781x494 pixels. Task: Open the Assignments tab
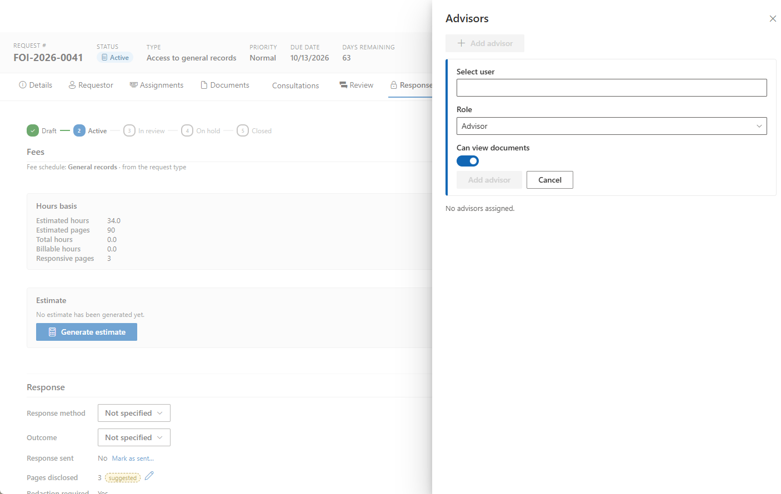click(x=157, y=85)
